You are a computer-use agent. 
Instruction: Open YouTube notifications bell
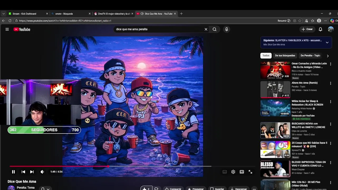[x=320, y=29]
